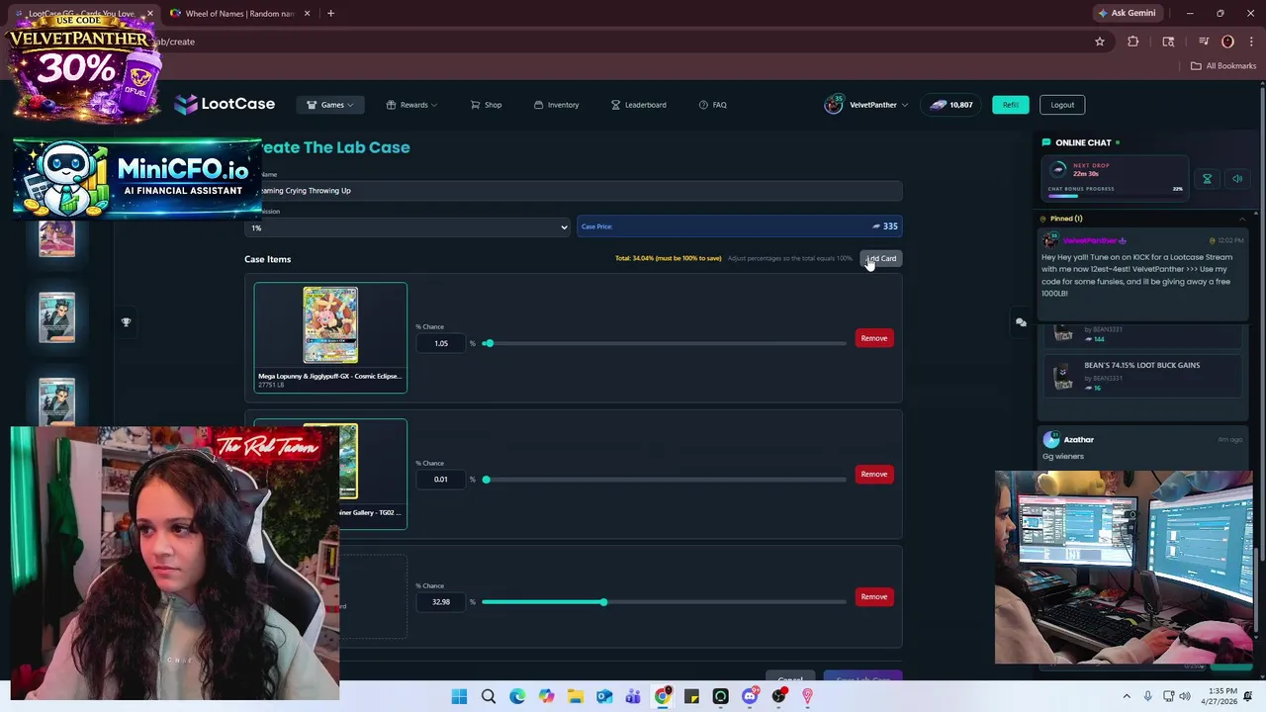1266x712 pixels.
Task: Edit the 1.05 percent chance field
Action: [441, 343]
